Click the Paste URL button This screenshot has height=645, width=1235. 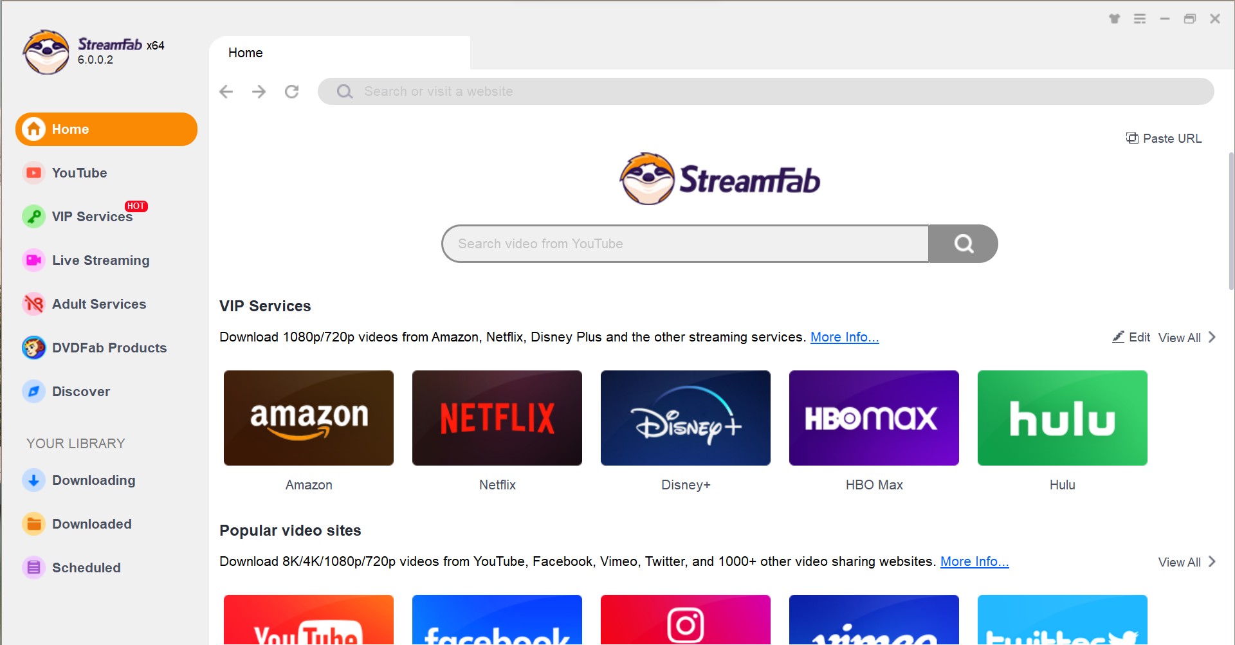click(x=1164, y=138)
